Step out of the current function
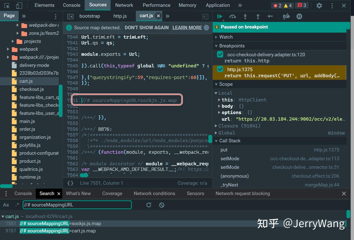The width and height of the screenshot is (354, 240). (x=258, y=16)
